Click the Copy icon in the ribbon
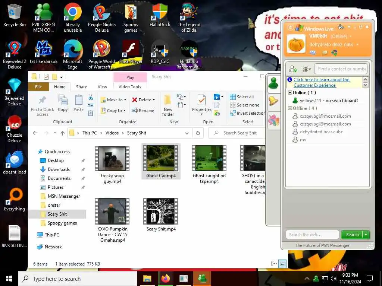382x286 pixels. click(63, 103)
